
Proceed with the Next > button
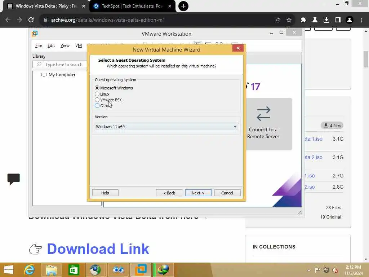click(x=198, y=193)
